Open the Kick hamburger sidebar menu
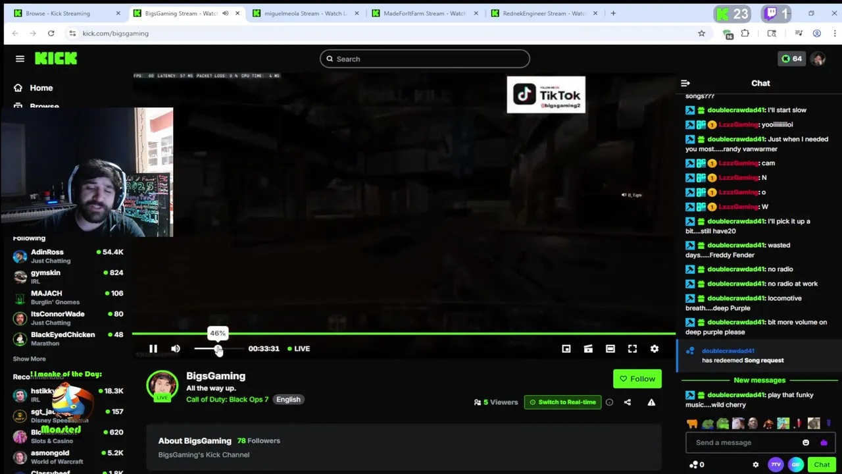This screenshot has width=842, height=474. click(20, 59)
